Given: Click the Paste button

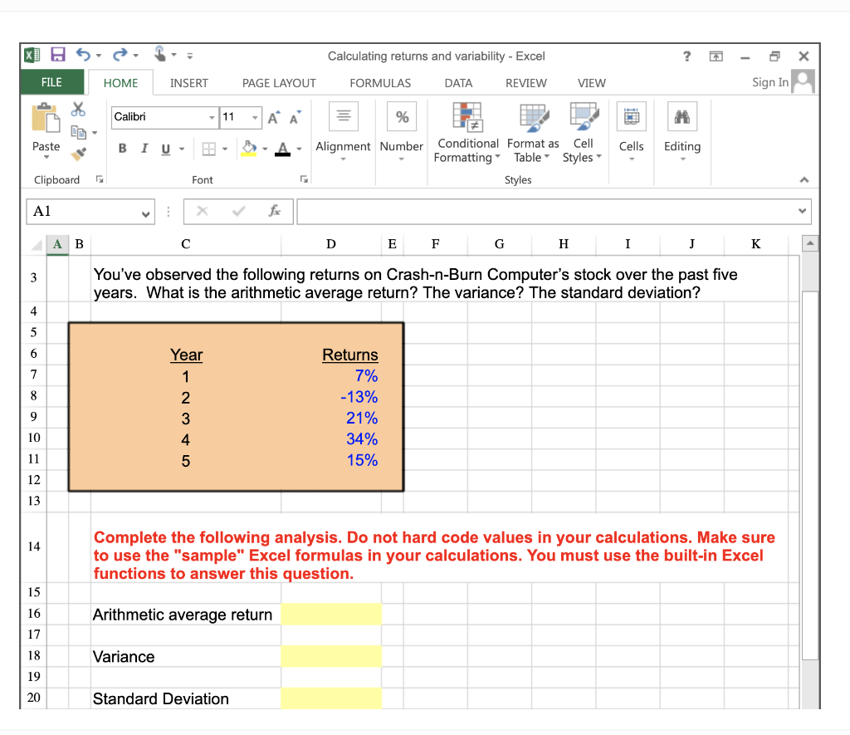Looking at the screenshot, I should [46, 133].
